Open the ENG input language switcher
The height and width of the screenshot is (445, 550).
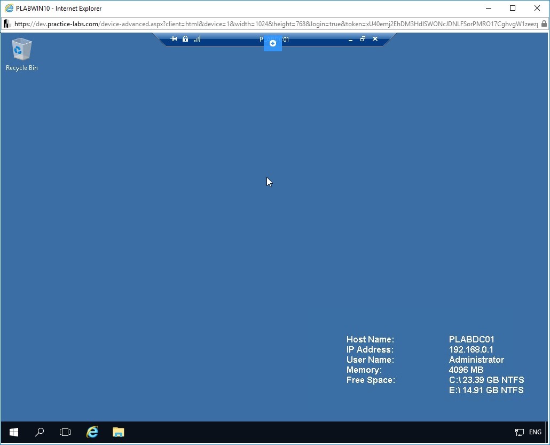(535, 432)
